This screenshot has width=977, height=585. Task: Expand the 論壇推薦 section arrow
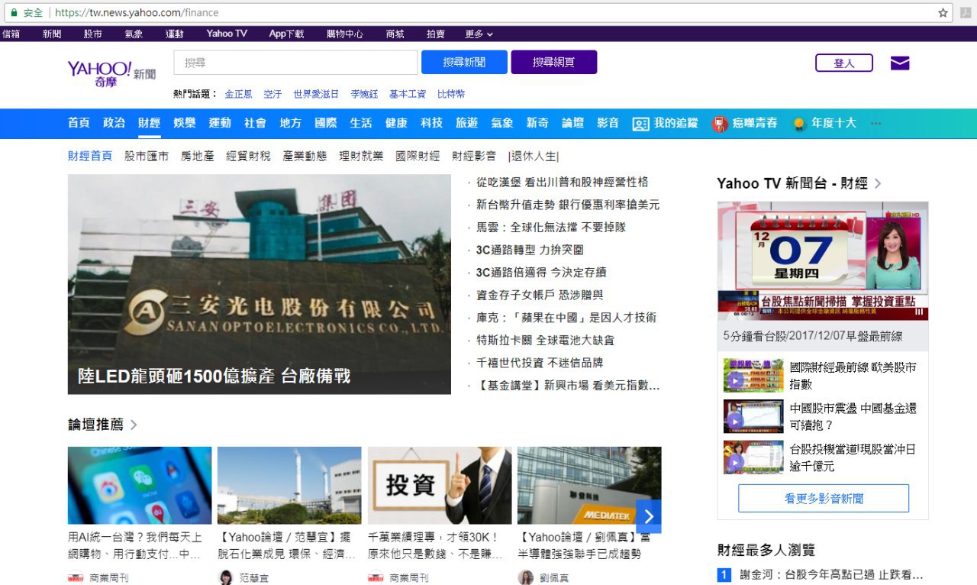(134, 425)
